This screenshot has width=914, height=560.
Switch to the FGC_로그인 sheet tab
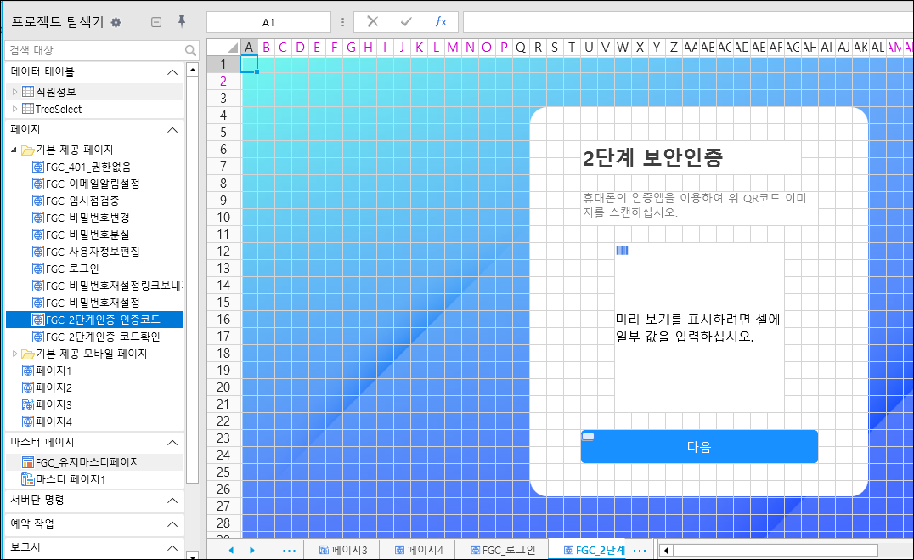click(x=503, y=550)
